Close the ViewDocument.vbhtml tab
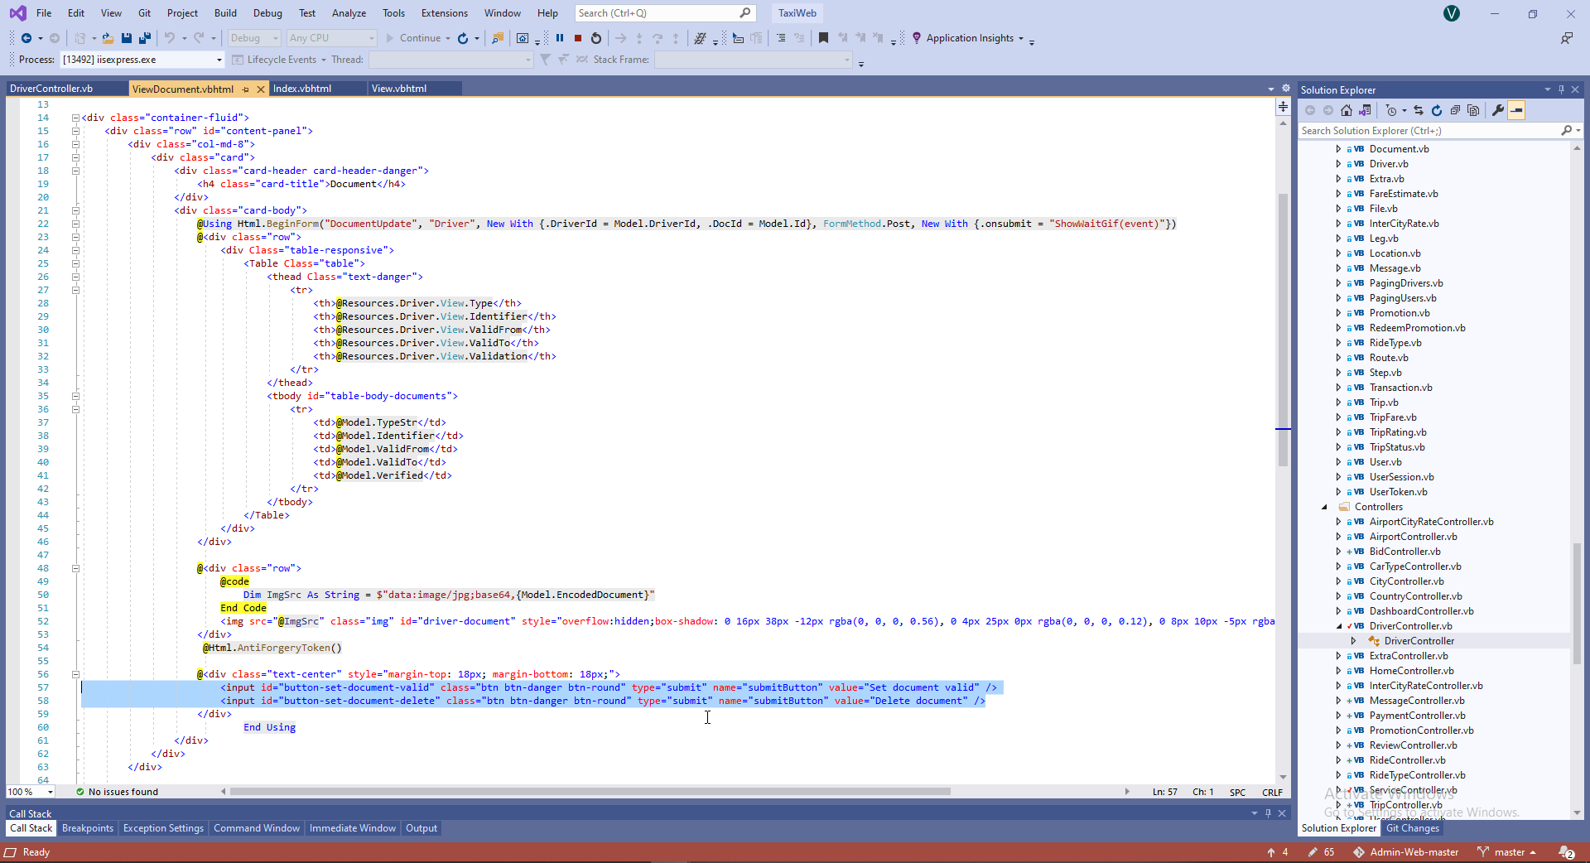The width and height of the screenshot is (1590, 863). (261, 89)
